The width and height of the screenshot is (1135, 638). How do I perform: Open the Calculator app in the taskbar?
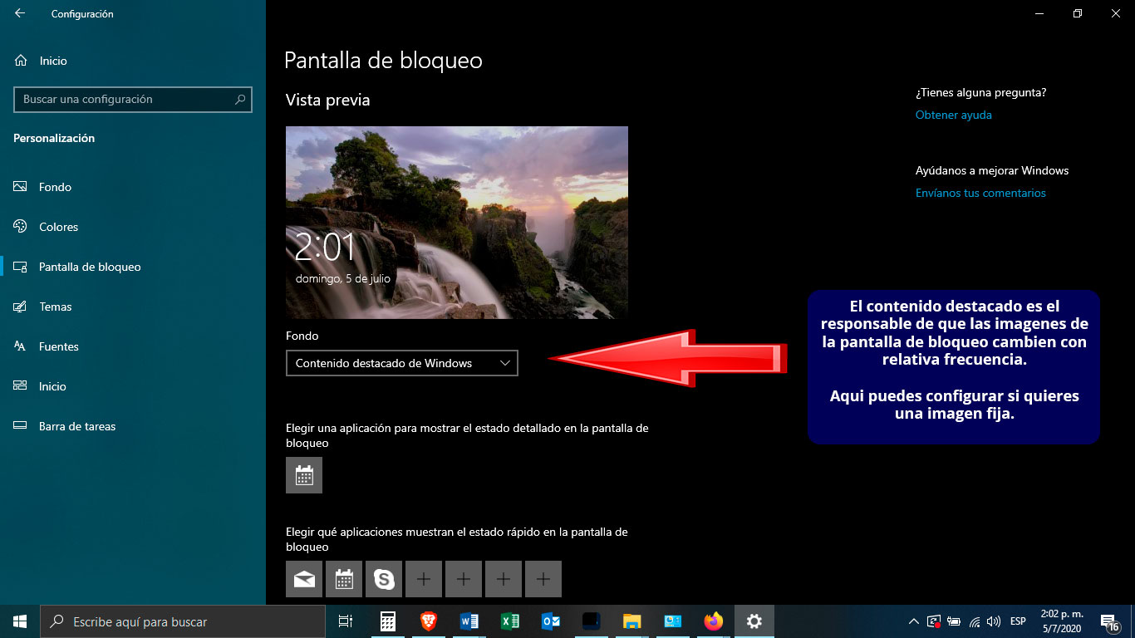click(387, 621)
